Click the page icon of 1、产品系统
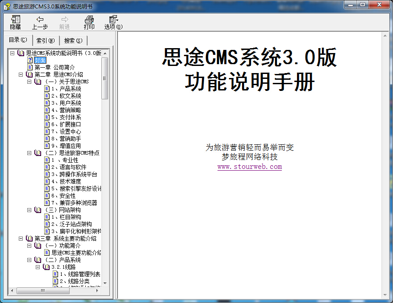 click(47, 88)
